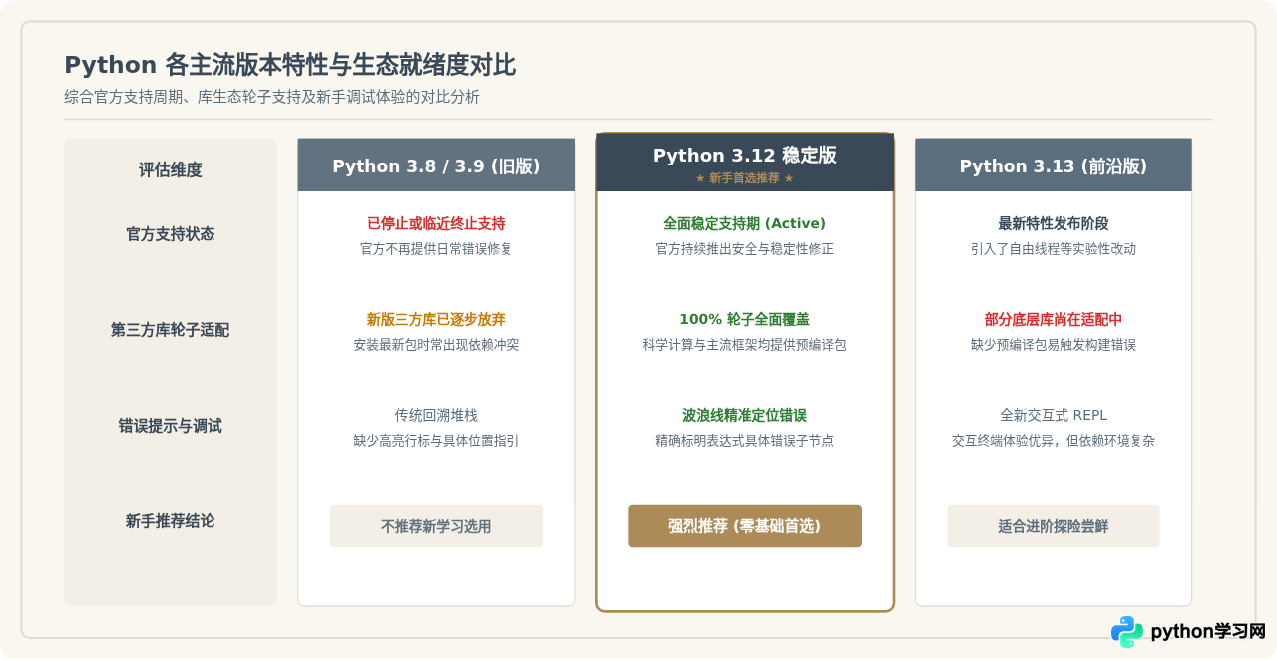
Task: Select the Python 3.8 / 3.9 (旧版) column header
Action: tap(436, 165)
